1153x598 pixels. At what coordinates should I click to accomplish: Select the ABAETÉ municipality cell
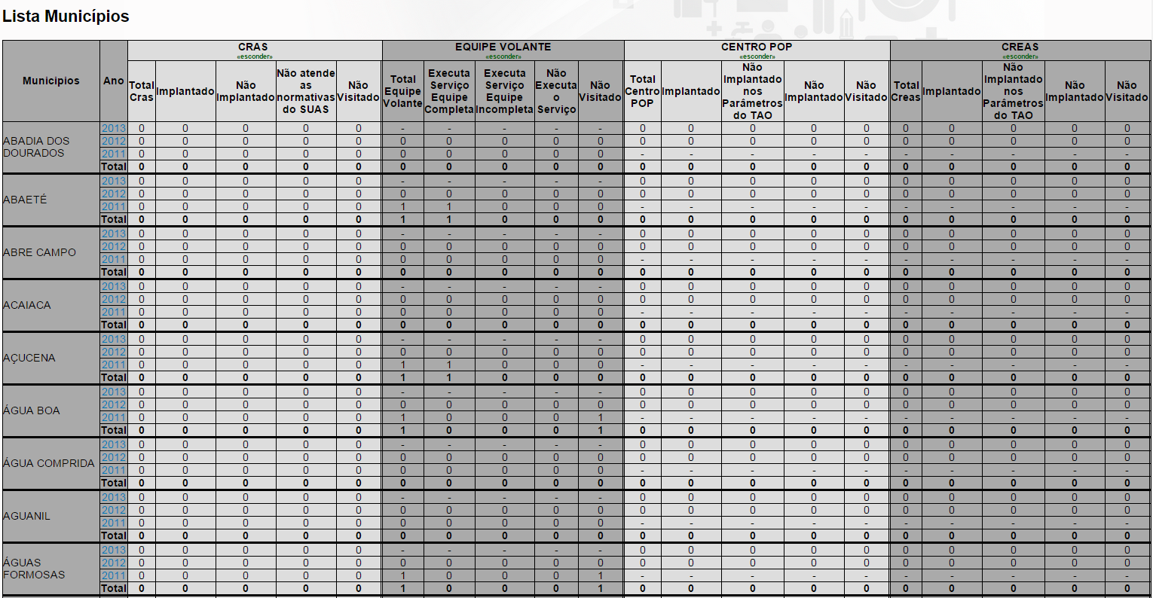coord(51,200)
